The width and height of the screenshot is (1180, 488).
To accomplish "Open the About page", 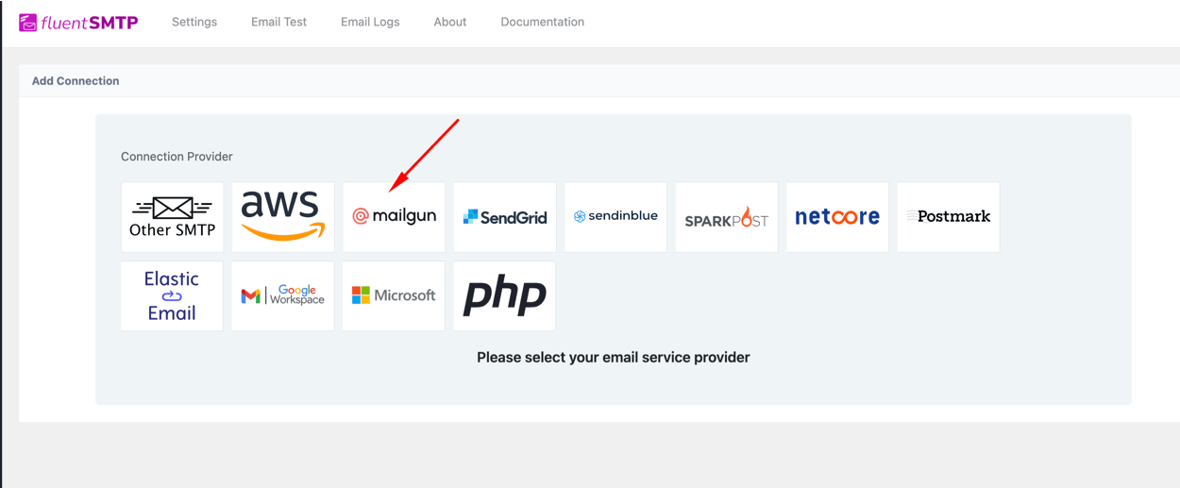I will 450,22.
